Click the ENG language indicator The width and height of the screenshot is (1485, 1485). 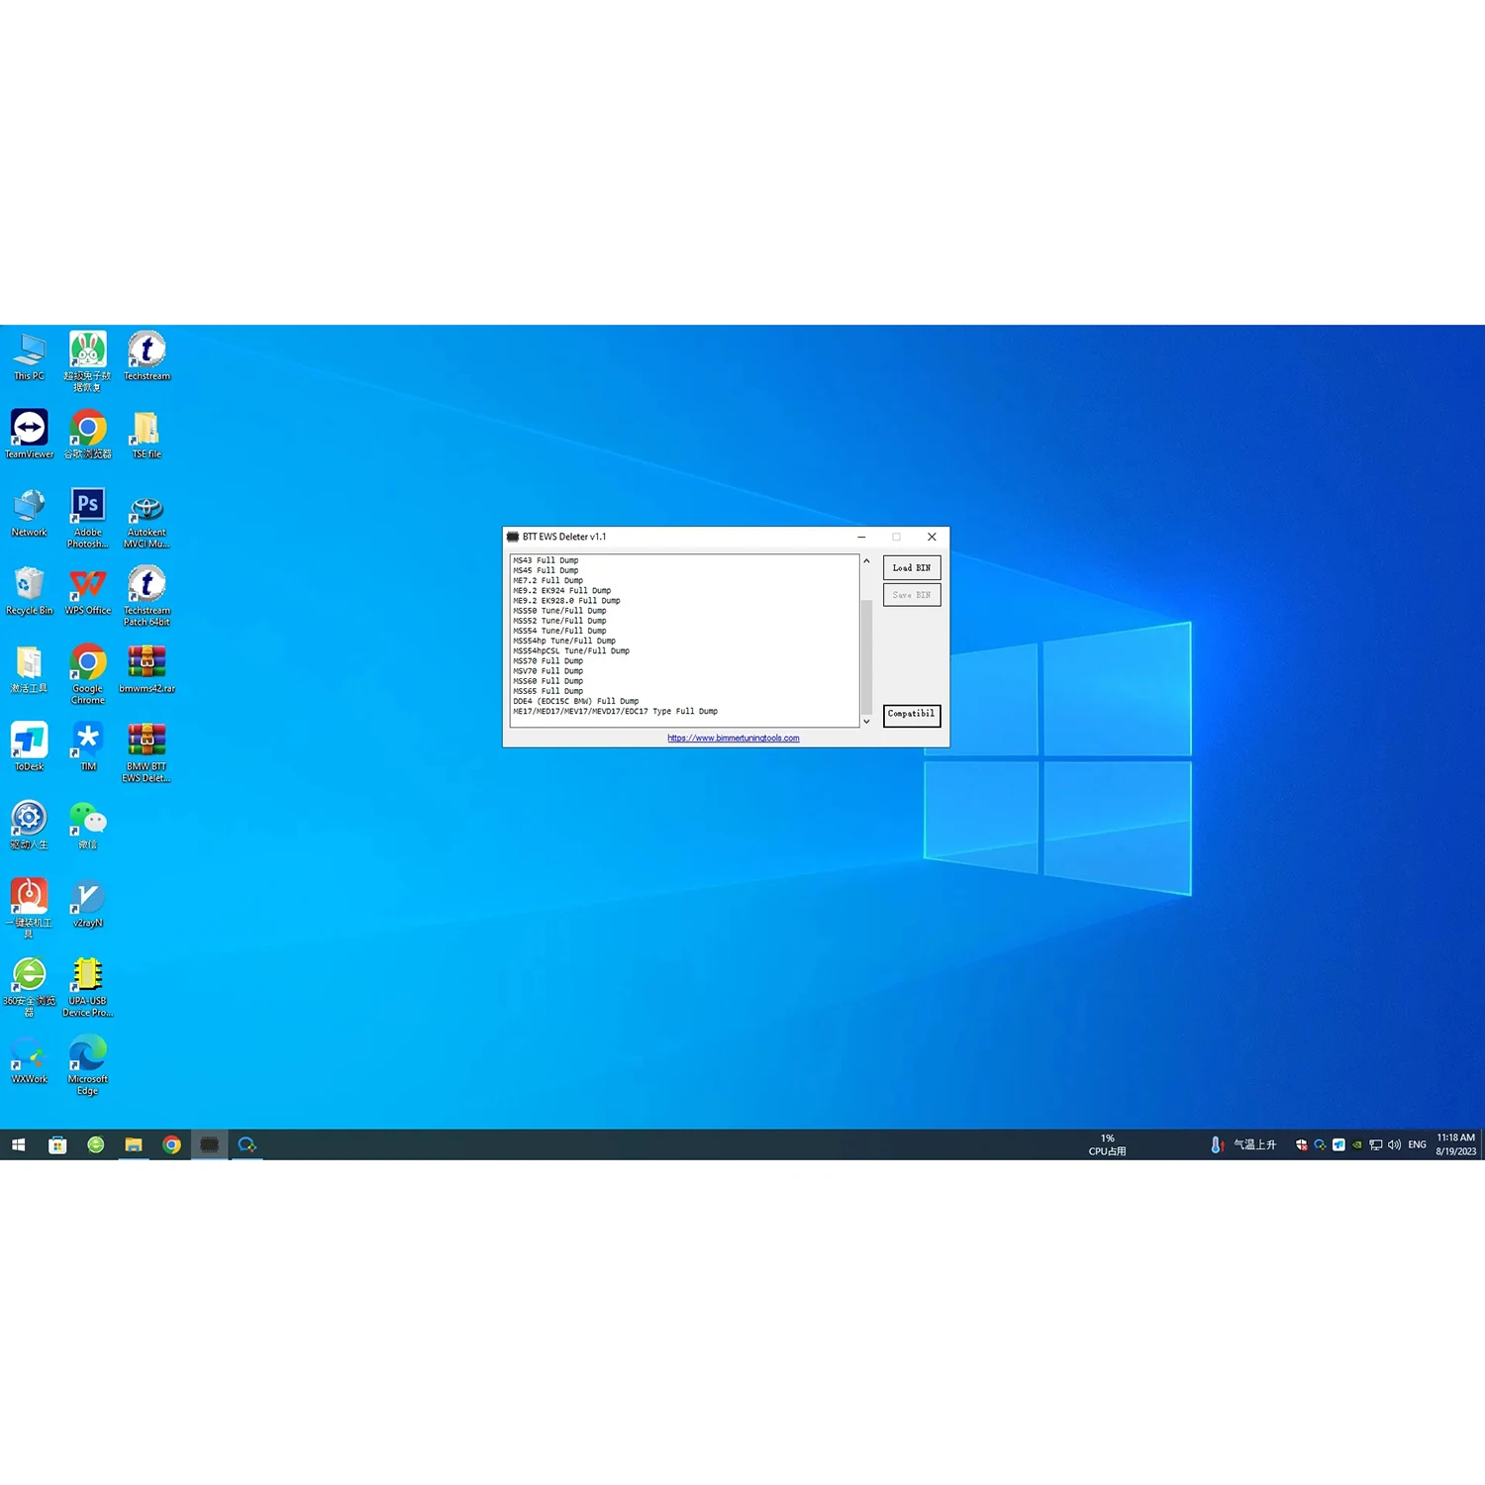(1418, 1145)
